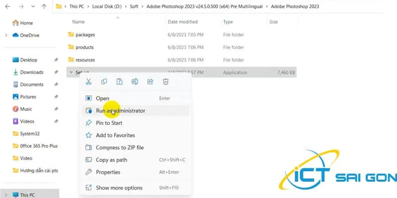Unpin Downloads using its pin icon

coord(56,72)
